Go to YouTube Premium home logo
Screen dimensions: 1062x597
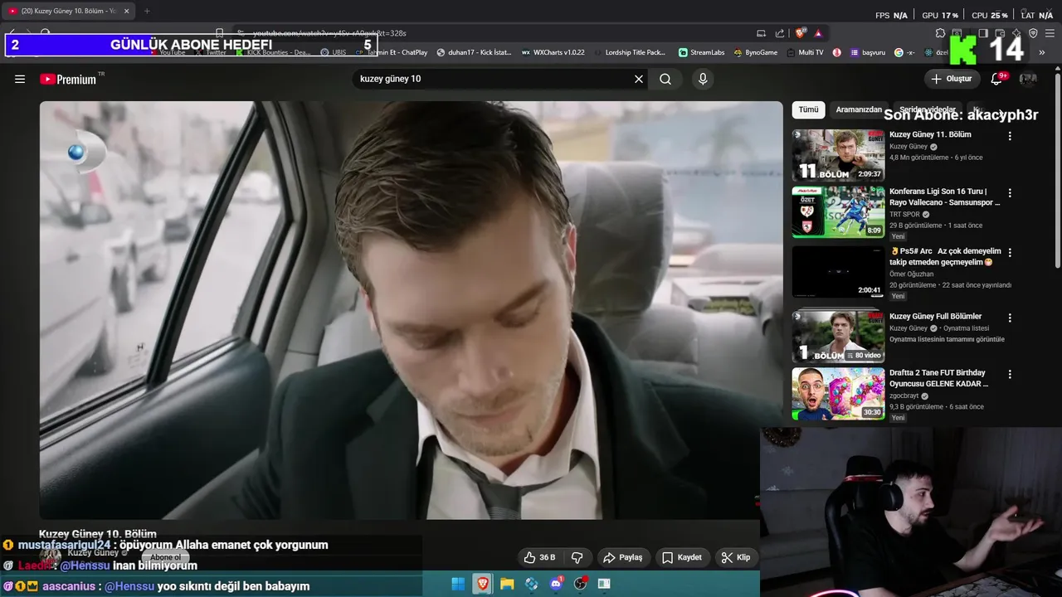point(68,79)
